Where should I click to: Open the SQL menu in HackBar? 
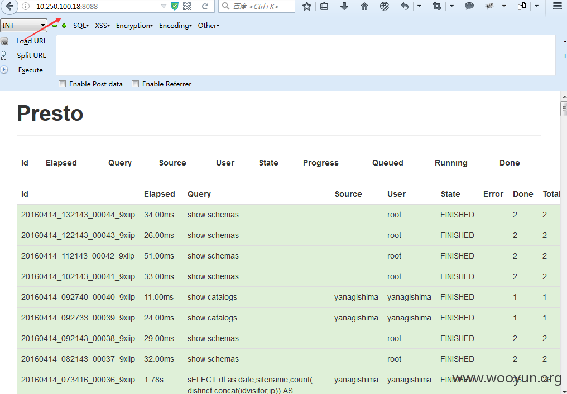[80, 26]
